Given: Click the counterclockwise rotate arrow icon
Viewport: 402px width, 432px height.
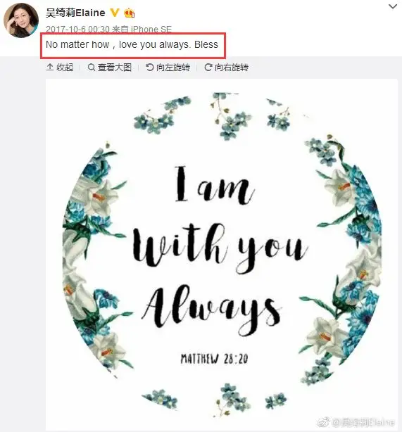Looking at the screenshot, I should [149, 68].
